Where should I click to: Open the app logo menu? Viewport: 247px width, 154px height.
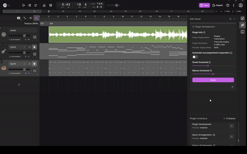[x=6, y=5]
